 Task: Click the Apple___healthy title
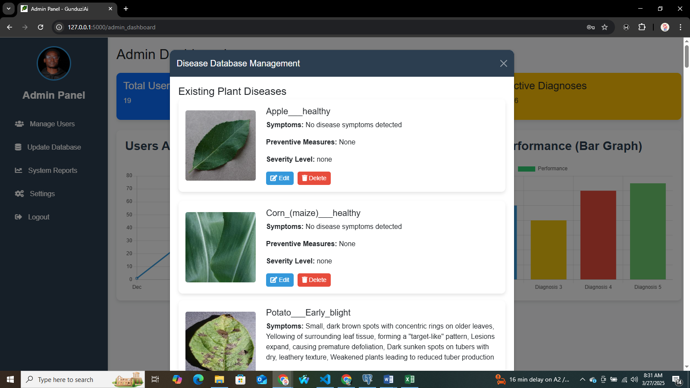pos(298,111)
